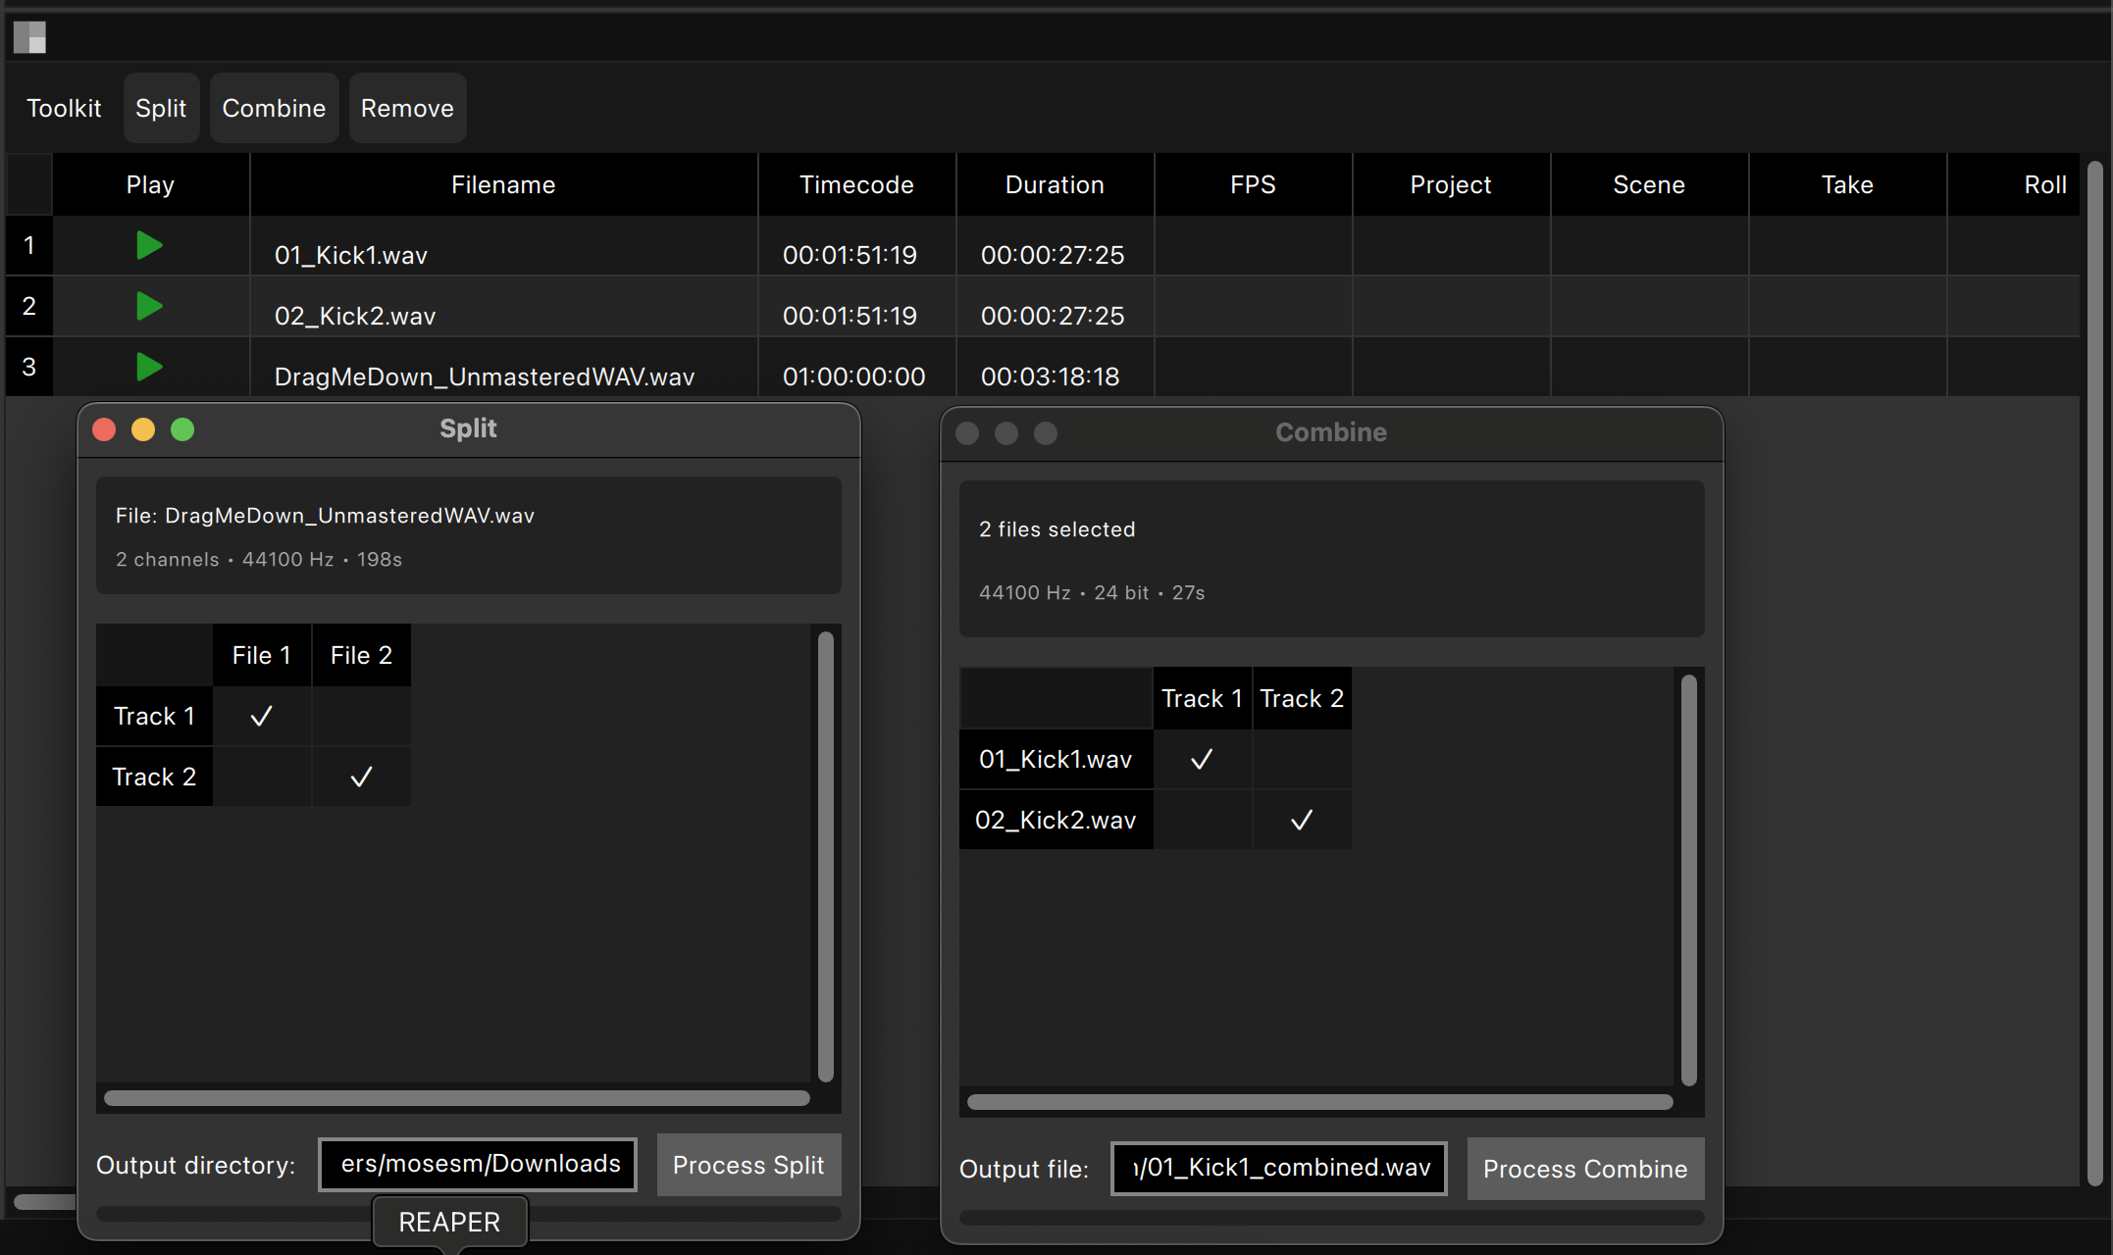Assign Track 2 to File 1
This screenshot has width=2113, height=1255.
pyautogui.click(x=260, y=777)
